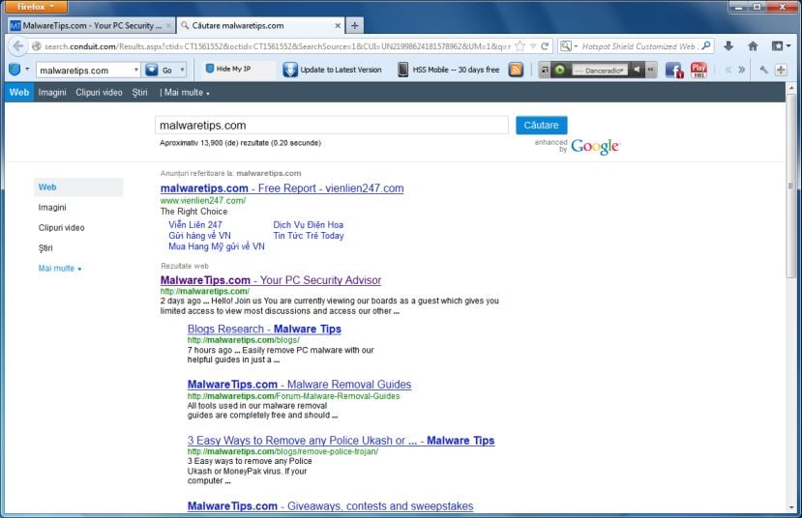Image resolution: width=802 pixels, height=518 pixels.
Task: Open the Mua Hàng Mỹ gửi về VN sublink
Action: [x=217, y=246]
